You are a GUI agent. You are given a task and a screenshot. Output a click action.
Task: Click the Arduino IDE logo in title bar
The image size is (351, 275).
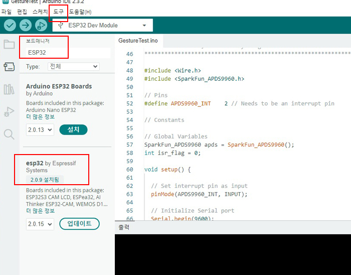click(x=6, y=2)
